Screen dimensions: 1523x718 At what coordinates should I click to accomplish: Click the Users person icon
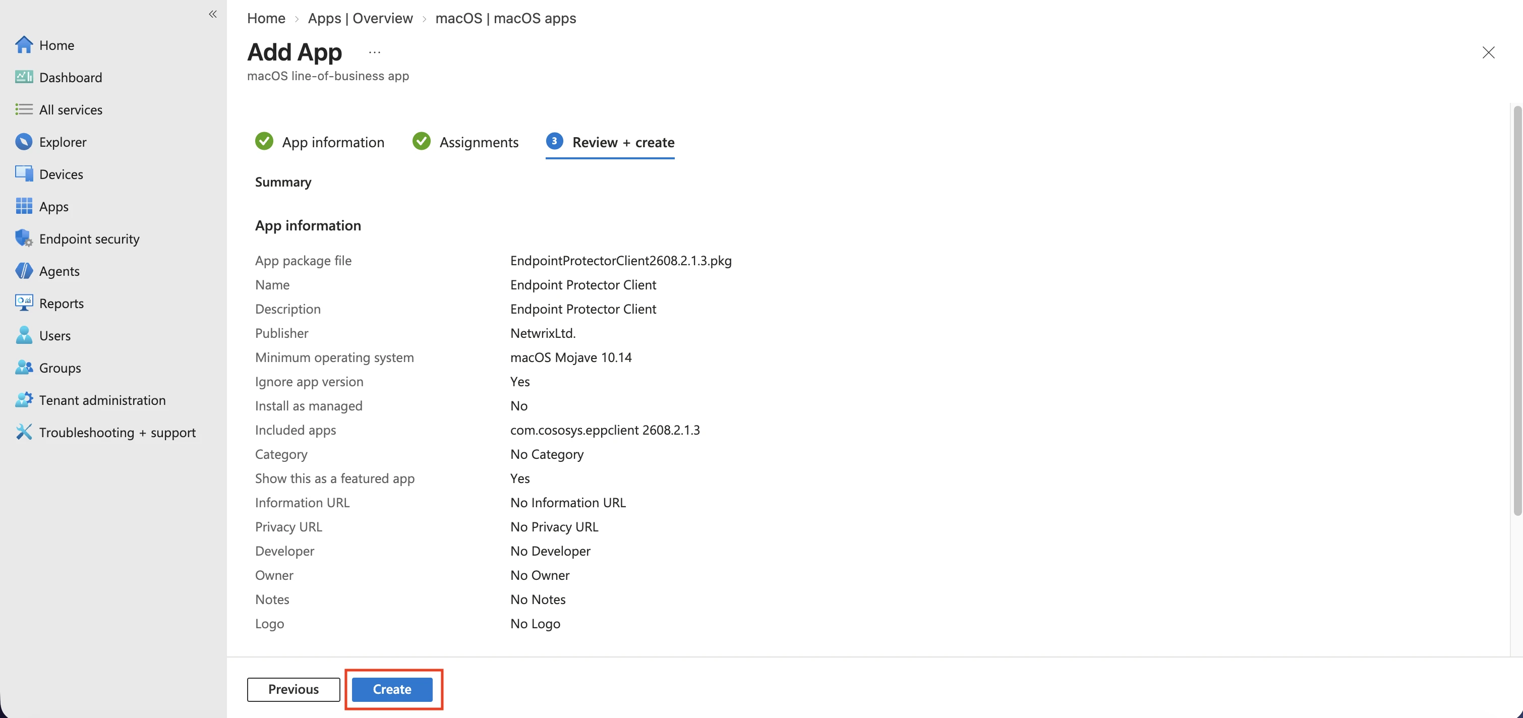pyautogui.click(x=24, y=335)
